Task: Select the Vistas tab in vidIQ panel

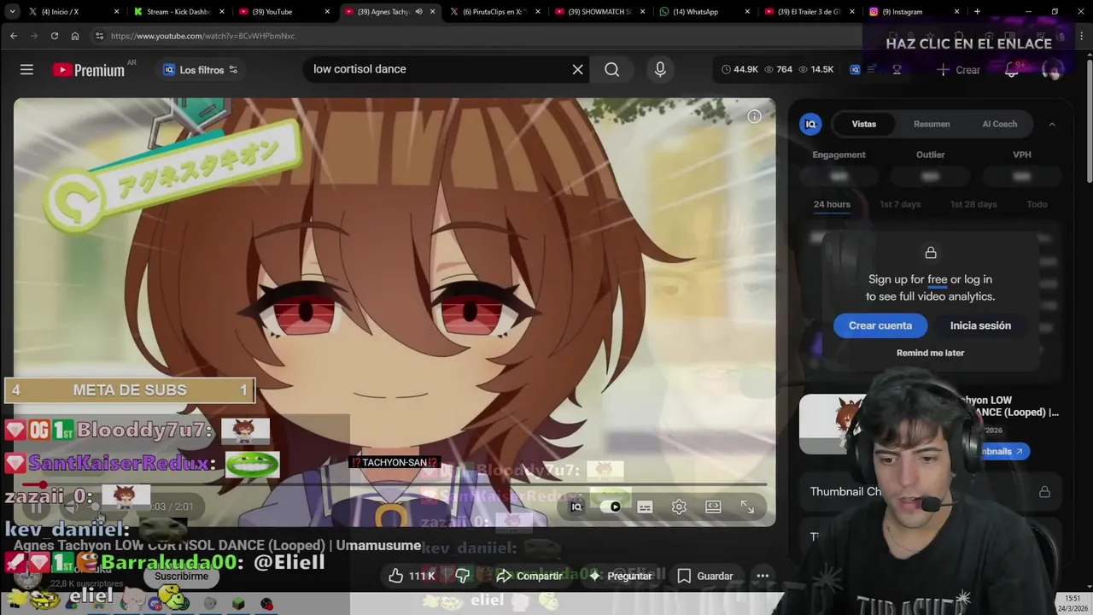Action: point(863,124)
